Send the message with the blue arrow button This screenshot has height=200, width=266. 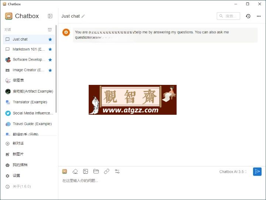pyautogui.click(x=257, y=172)
